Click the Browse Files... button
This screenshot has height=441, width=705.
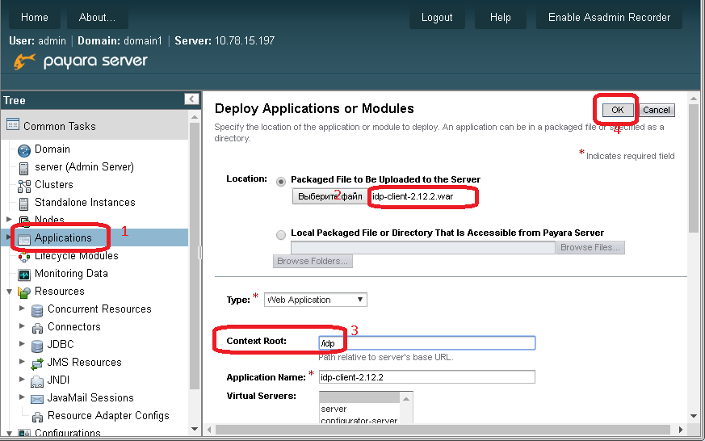[x=590, y=247]
